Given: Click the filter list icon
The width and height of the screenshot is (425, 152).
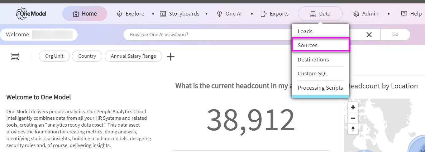Looking at the screenshot, I should [x=15, y=56].
